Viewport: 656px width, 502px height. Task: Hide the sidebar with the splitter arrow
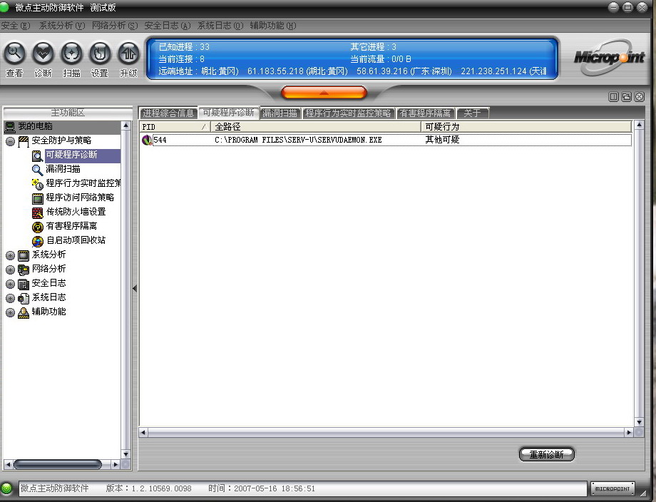(x=135, y=288)
